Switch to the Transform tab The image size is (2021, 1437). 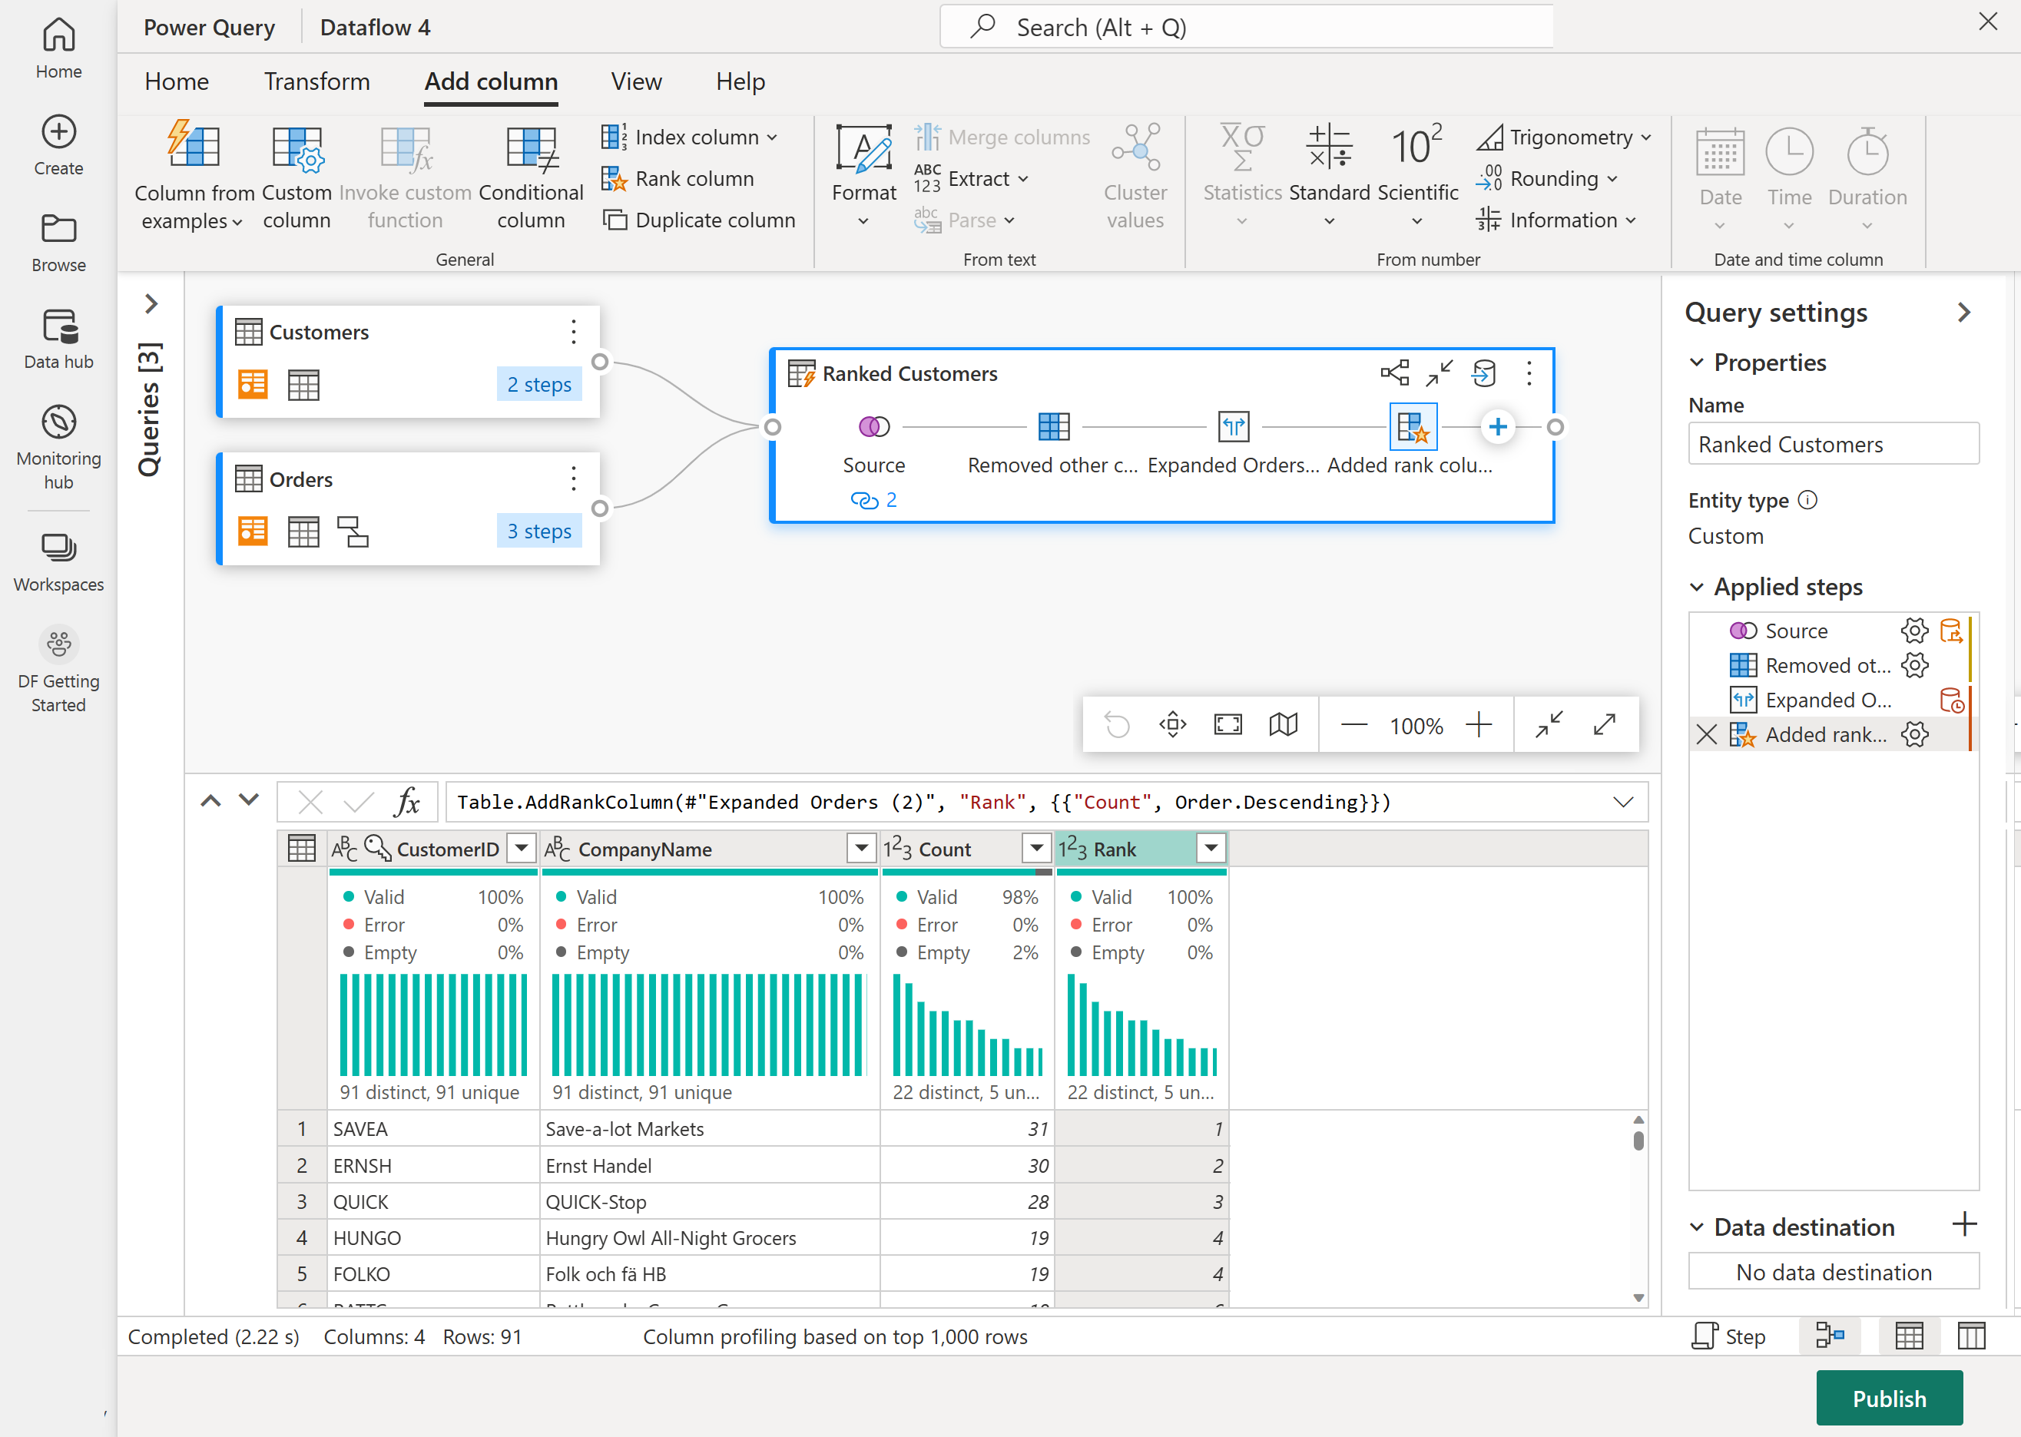[316, 81]
